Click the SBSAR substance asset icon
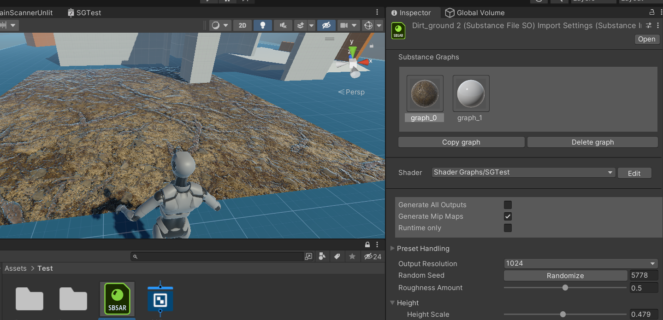 117,298
